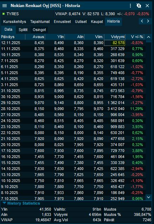Select the 3.11.2025 date row
This screenshot has width=154, height=224.
coord(73,85)
